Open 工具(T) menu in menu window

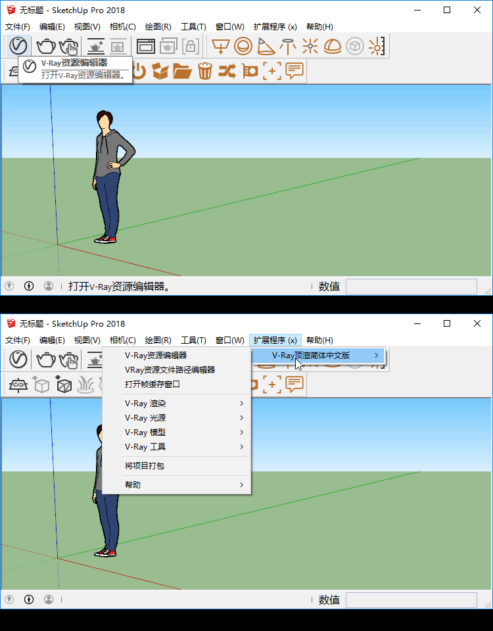pos(193,340)
